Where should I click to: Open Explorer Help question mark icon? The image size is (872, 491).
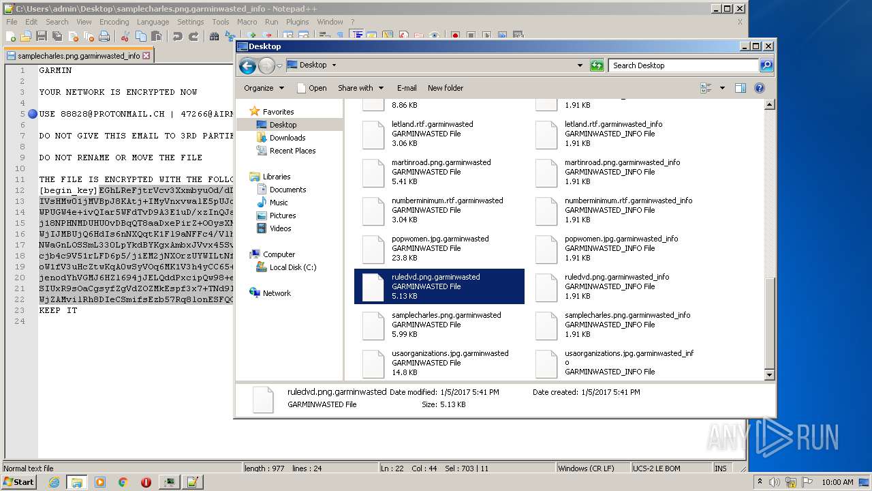click(760, 88)
